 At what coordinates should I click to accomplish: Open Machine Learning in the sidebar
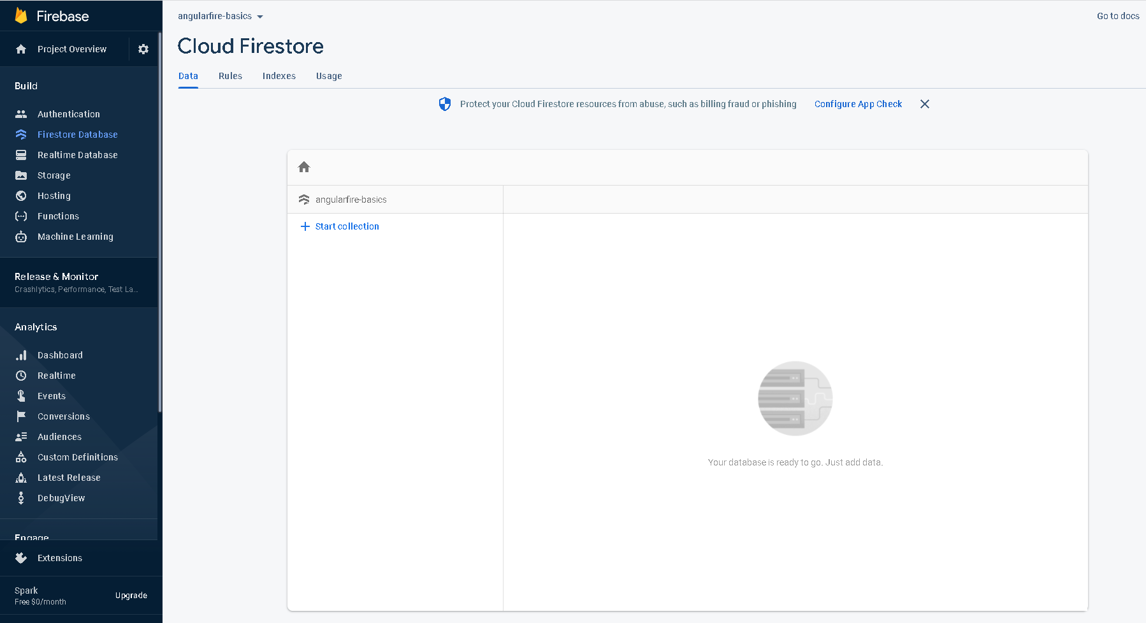point(75,237)
